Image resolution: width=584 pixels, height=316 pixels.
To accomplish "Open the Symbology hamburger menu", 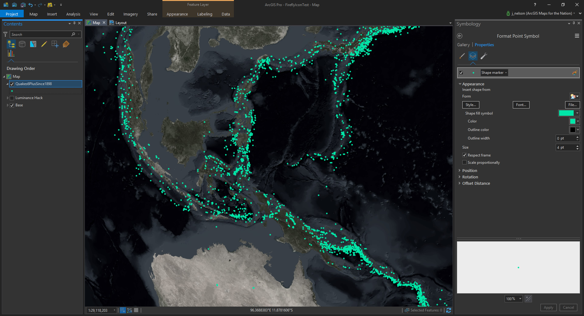I will pyautogui.click(x=577, y=36).
